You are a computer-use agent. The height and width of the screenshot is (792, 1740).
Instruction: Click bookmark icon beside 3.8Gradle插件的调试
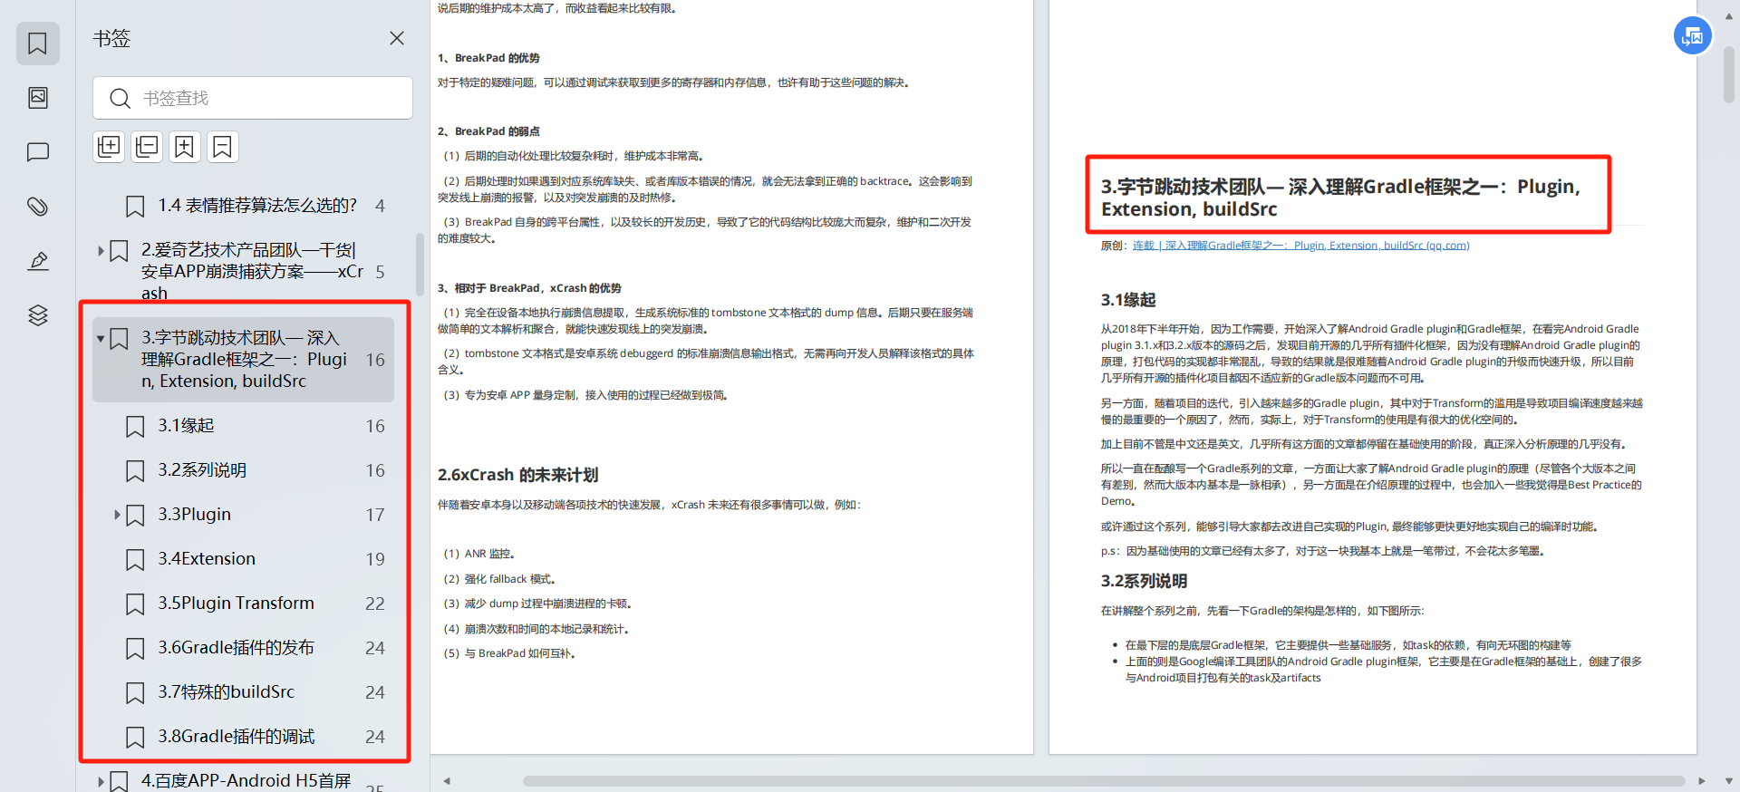pos(135,738)
